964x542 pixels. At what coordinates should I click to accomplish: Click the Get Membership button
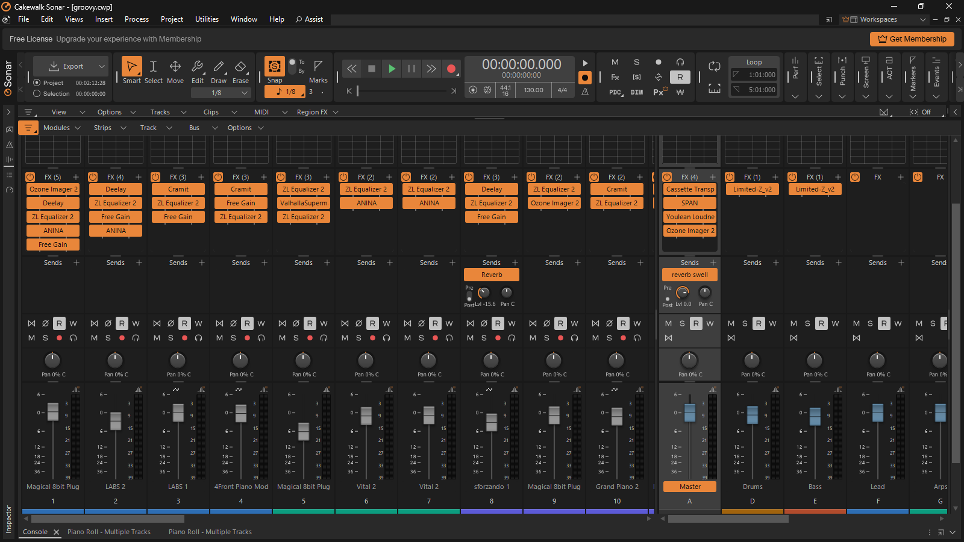tap(912, 39)
